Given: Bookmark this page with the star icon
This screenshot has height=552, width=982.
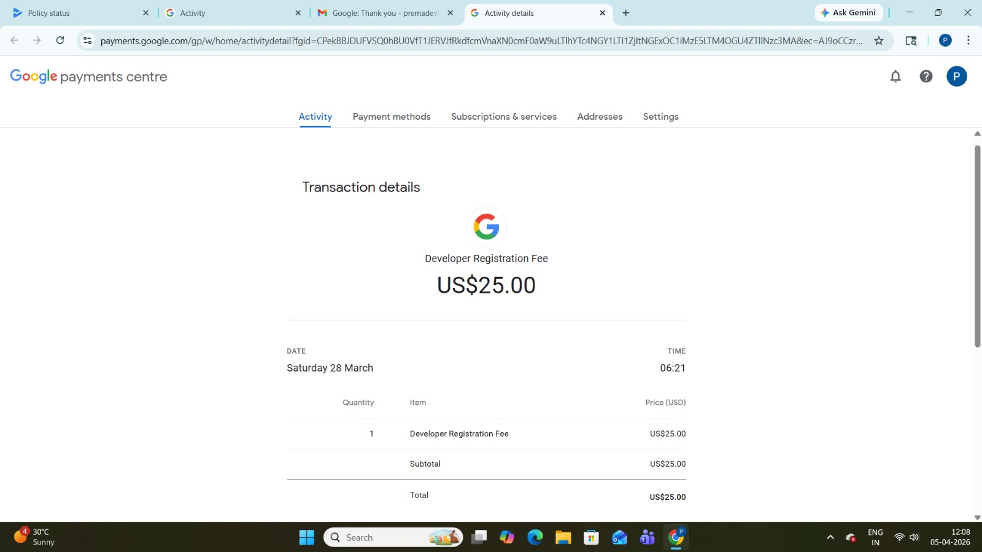Looking at the screenshot, I should click(x=879, y=41).
